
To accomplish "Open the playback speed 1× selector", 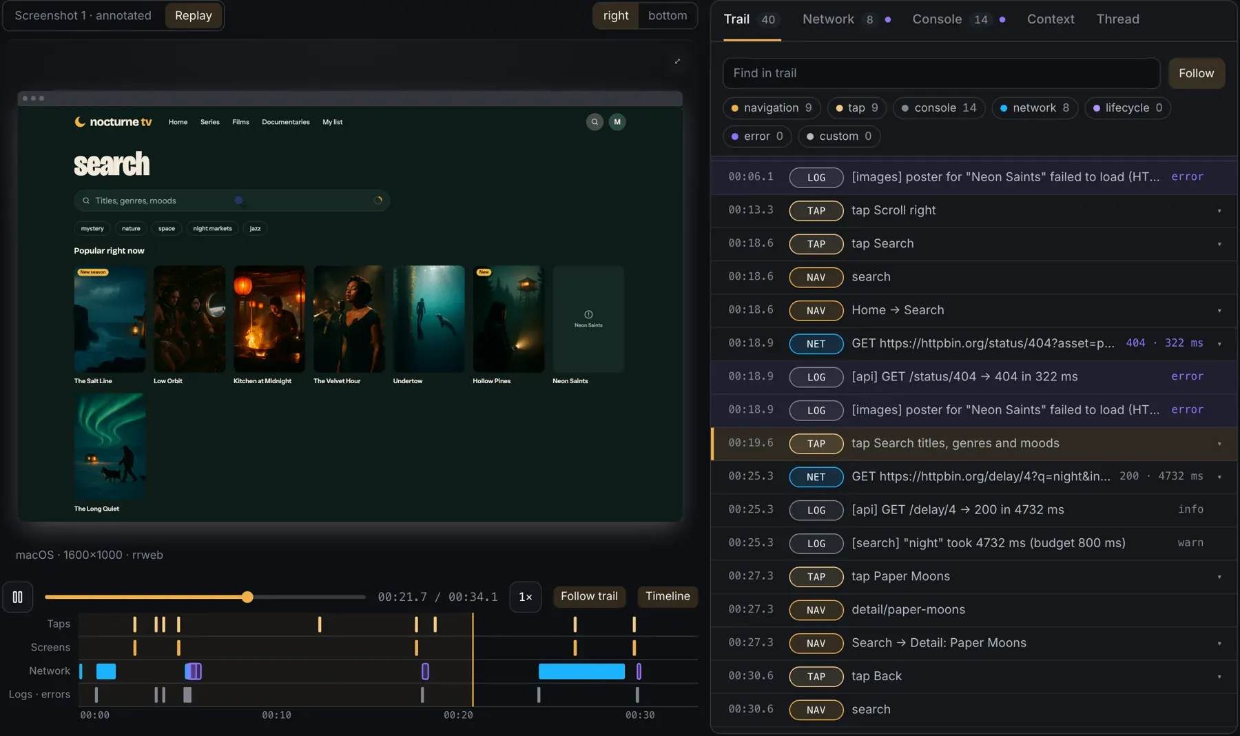I will point(525,597).
